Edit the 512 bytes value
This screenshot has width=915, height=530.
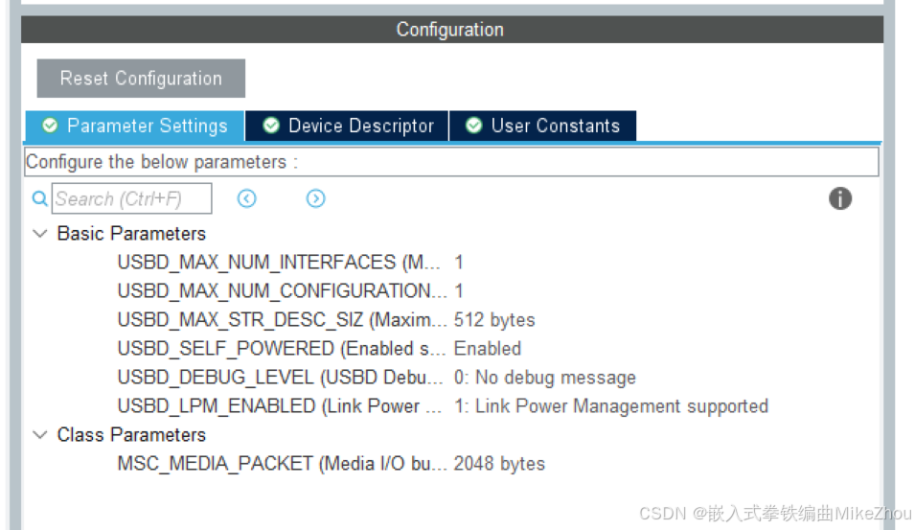pyautogui.click(x=494, y=320)
